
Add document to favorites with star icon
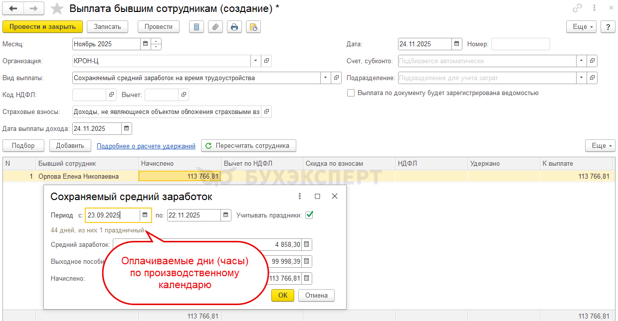pos(58,8)
